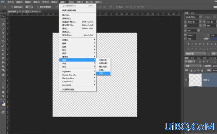Toggle lock position icon
Image resolution: width=217 pixels, height=134 pixels.
point(199,70)
